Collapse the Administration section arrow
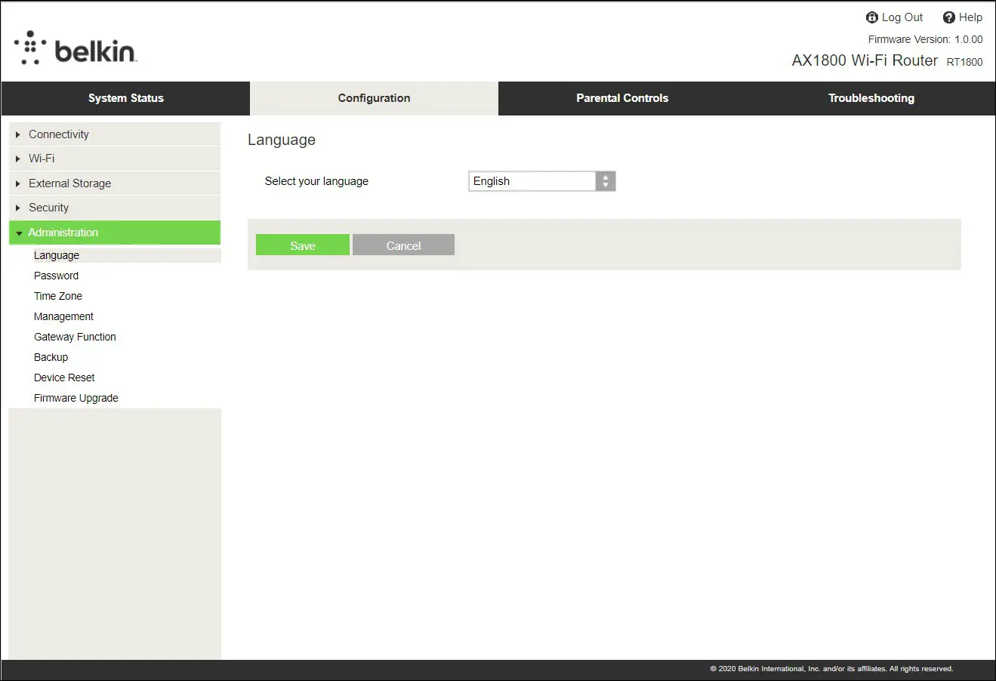 coord(19,233)
